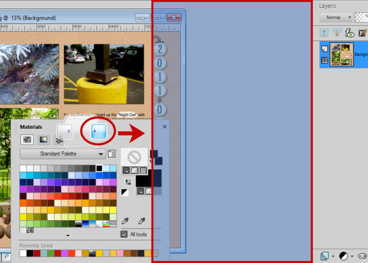Click the raster layer type icon

pos(324,48)
